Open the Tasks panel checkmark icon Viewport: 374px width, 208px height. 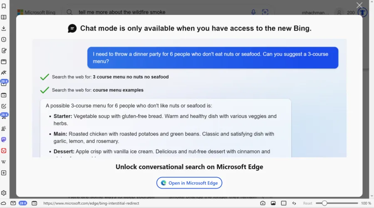[x=4, y=106]
